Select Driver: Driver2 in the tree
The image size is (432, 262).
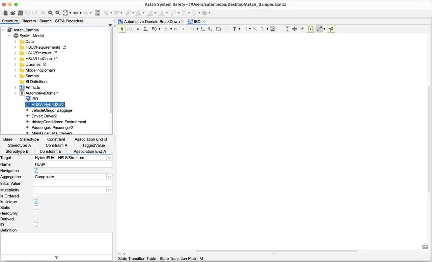[x=44, y=116]
